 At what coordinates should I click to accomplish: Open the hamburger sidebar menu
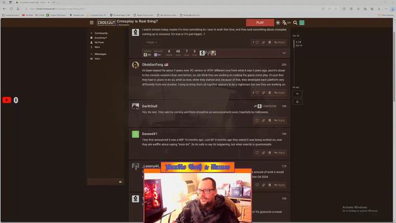92,23
